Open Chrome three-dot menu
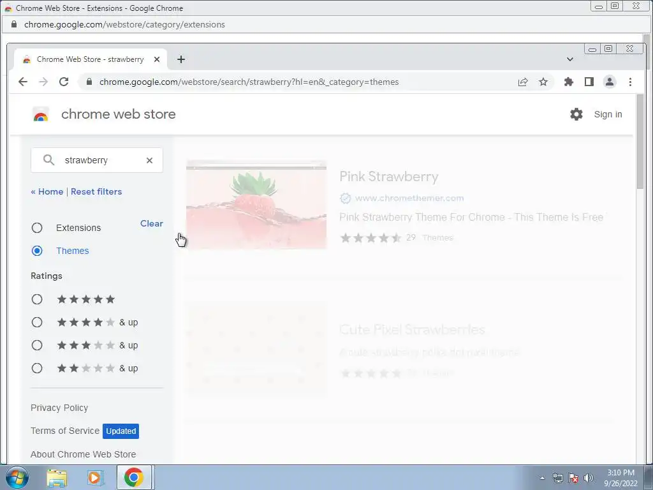The image size is (653, 490). [630, 82]
